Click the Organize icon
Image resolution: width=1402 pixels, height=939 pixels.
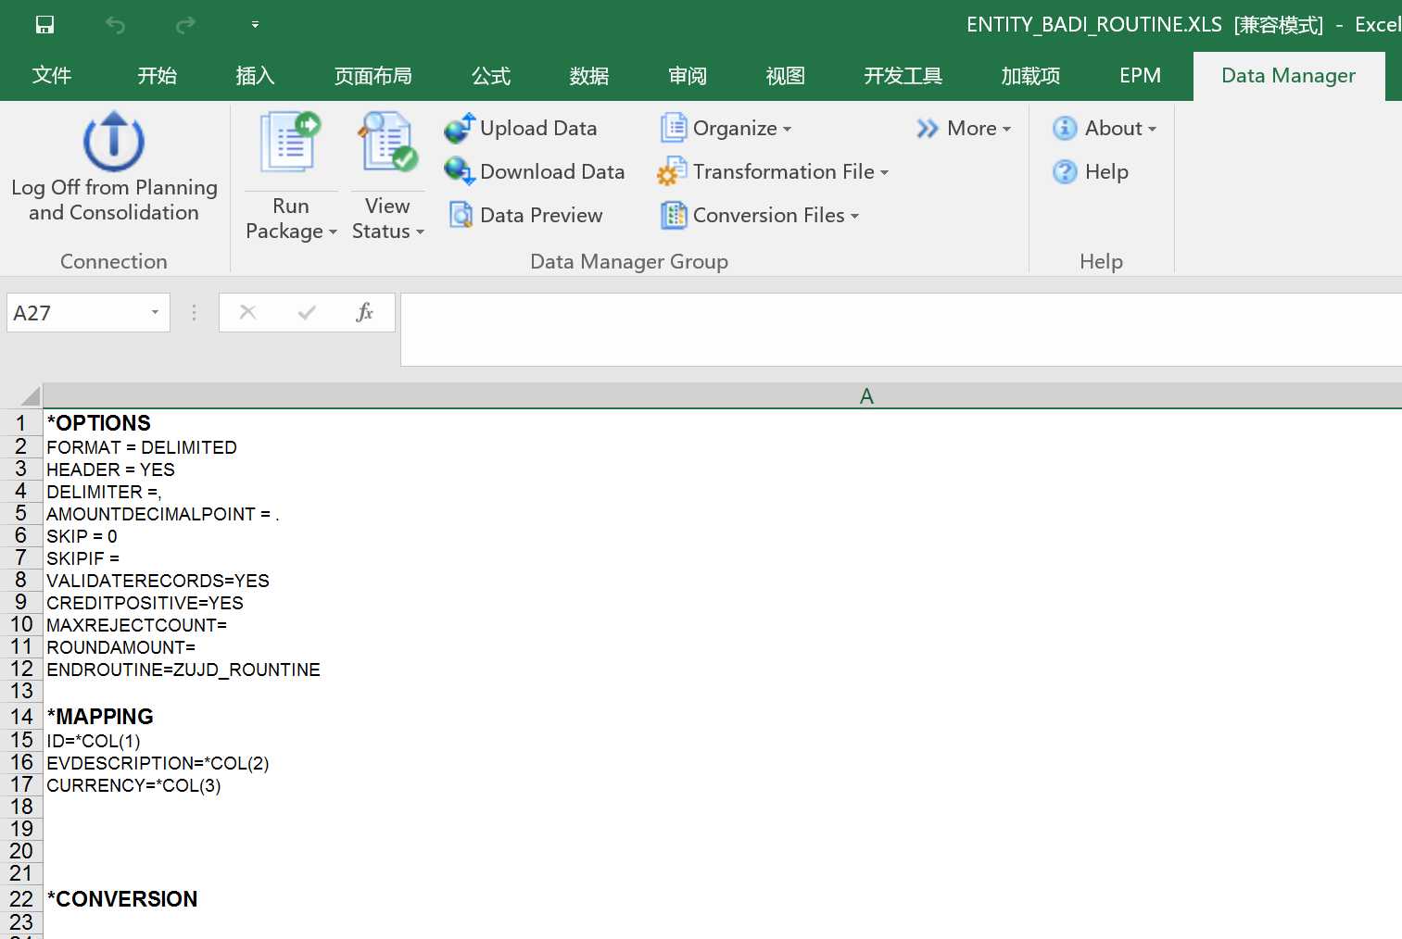[x=674, y=128]
